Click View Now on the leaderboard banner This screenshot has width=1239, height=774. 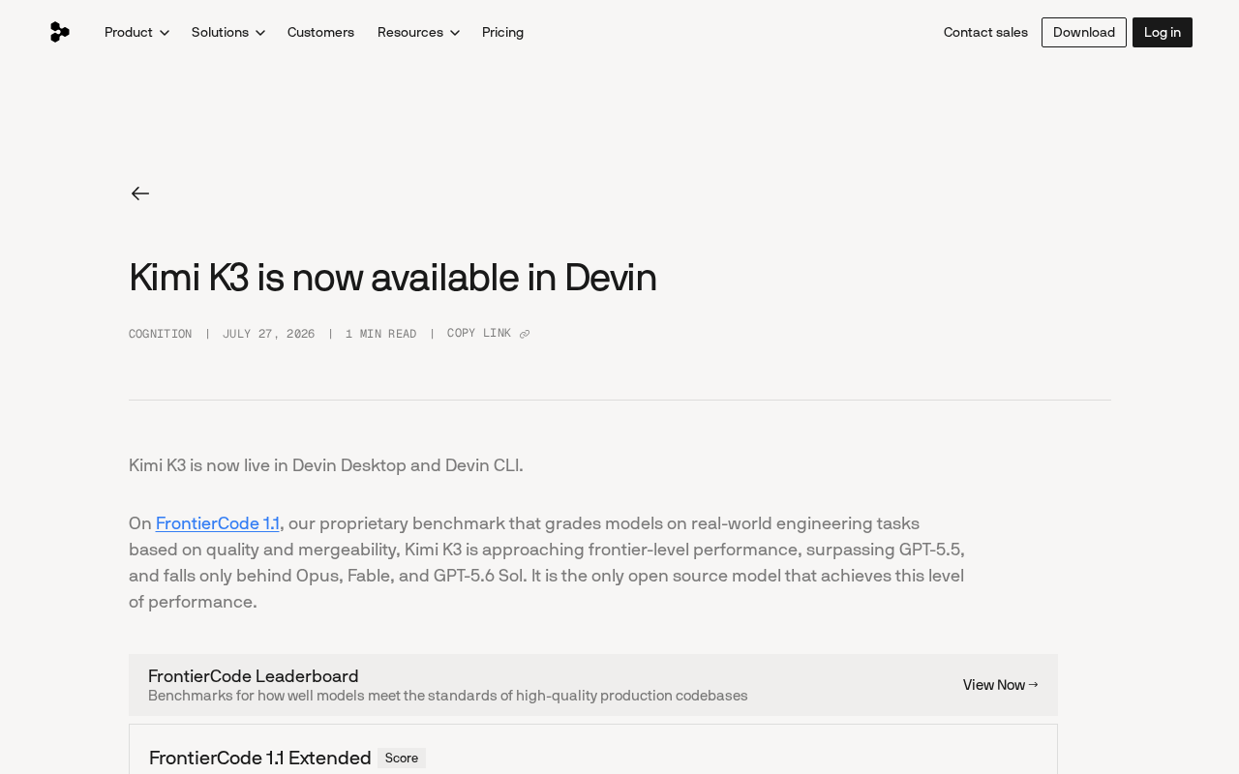[1000, 685]
